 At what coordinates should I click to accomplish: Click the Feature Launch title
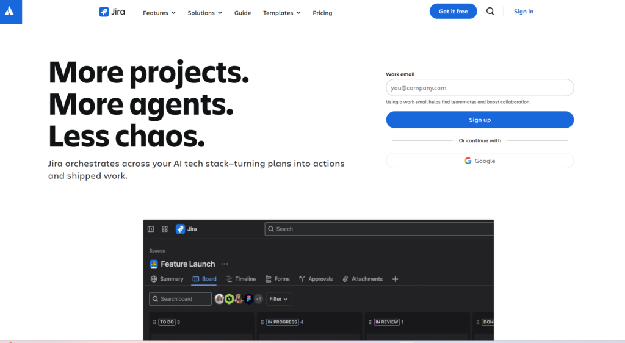pos(188,264)
